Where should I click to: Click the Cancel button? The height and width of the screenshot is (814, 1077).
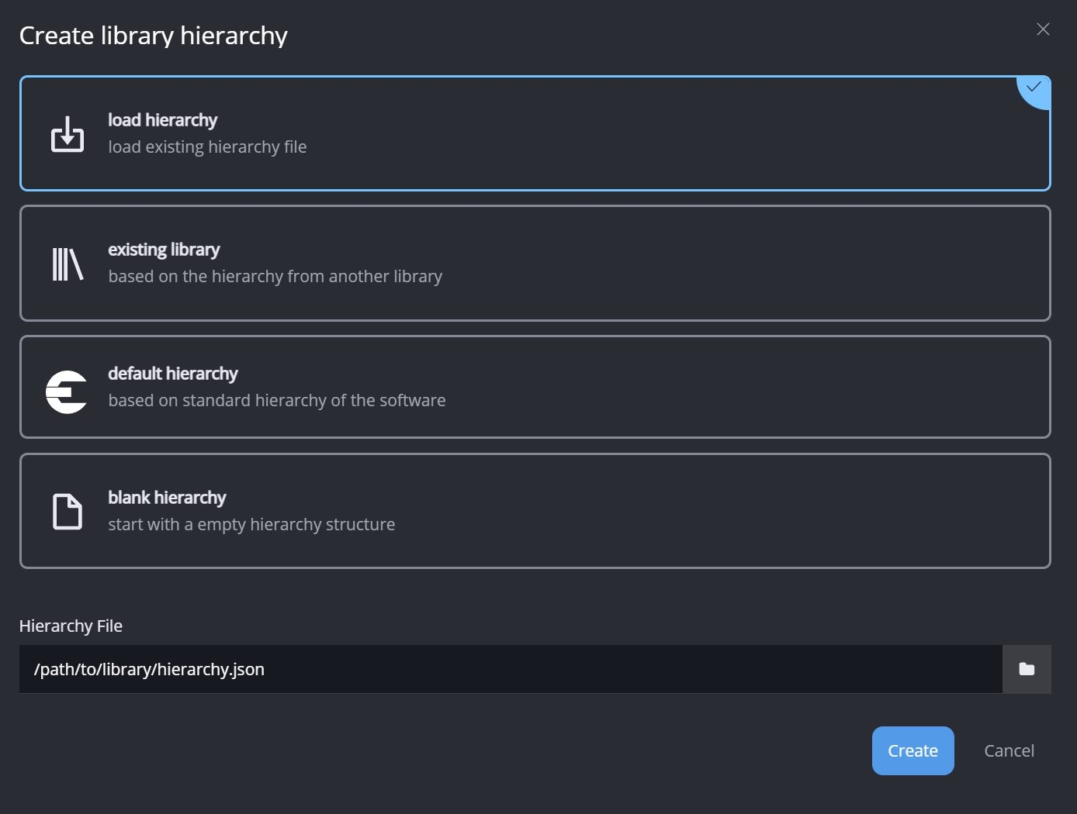pos(1009,750)
